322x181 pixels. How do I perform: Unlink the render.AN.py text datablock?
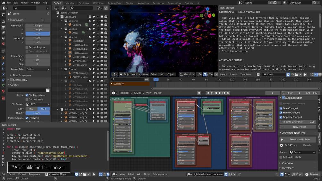click(x=89, y=174)
